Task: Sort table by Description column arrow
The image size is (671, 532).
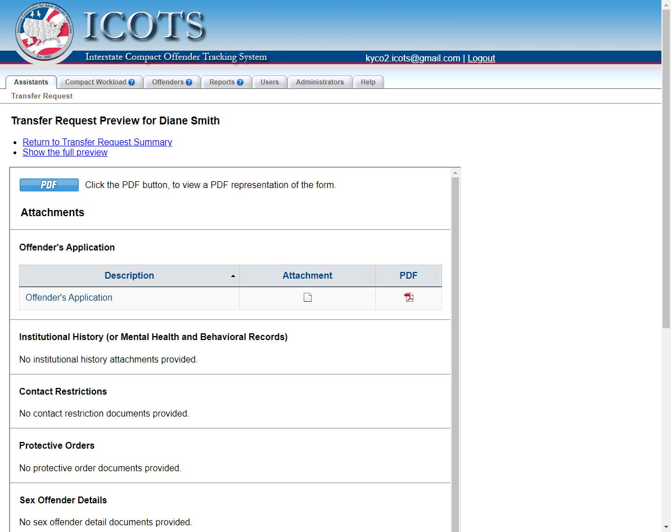Action: point(233,276)
